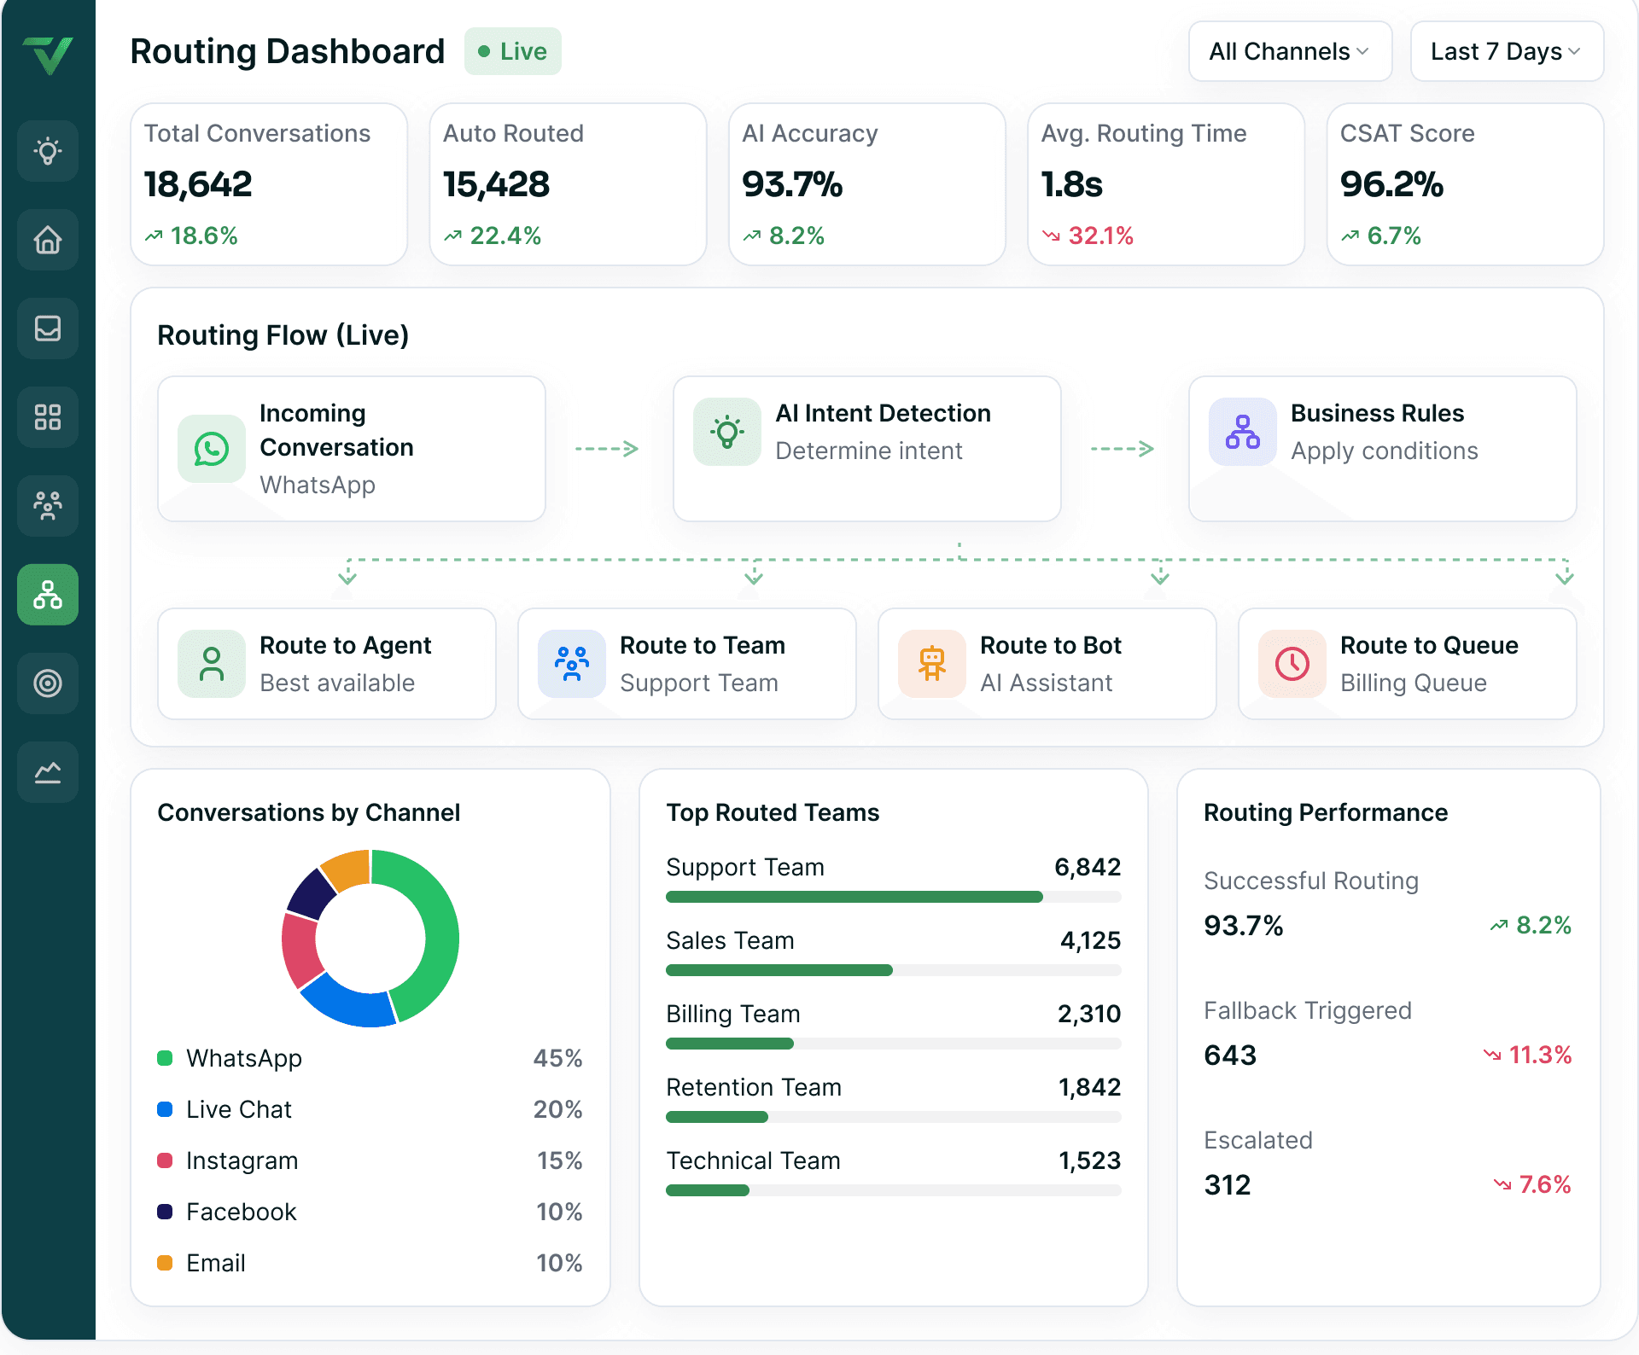The image size is (1639, 1355).
Task: Click the WhatsApp icon in Incoming Conversation
Action: pyautogui.click(x=212, y=449)
